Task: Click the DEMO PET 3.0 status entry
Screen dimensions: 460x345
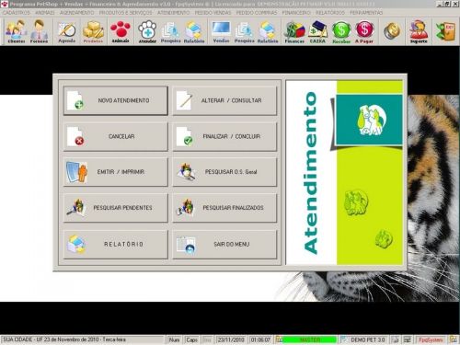Action: (x=368, y=339)
